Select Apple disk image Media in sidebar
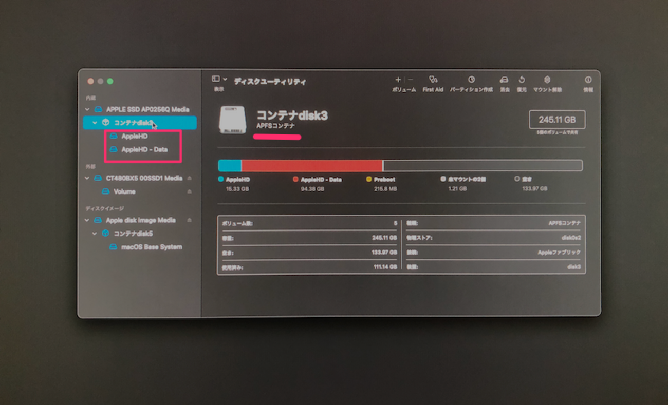 tap(140, 220)
